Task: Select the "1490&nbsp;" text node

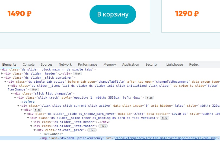Action: [51, 134]
